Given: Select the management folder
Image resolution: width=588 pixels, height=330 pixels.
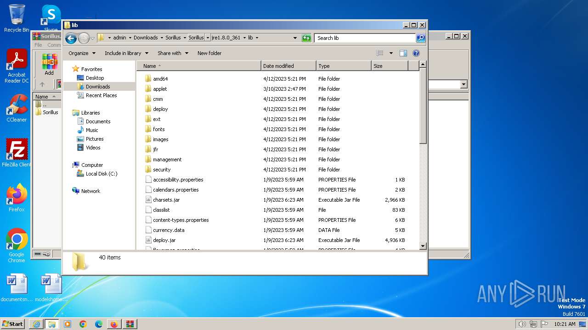Looking at the screenshot, I should 167,159.
